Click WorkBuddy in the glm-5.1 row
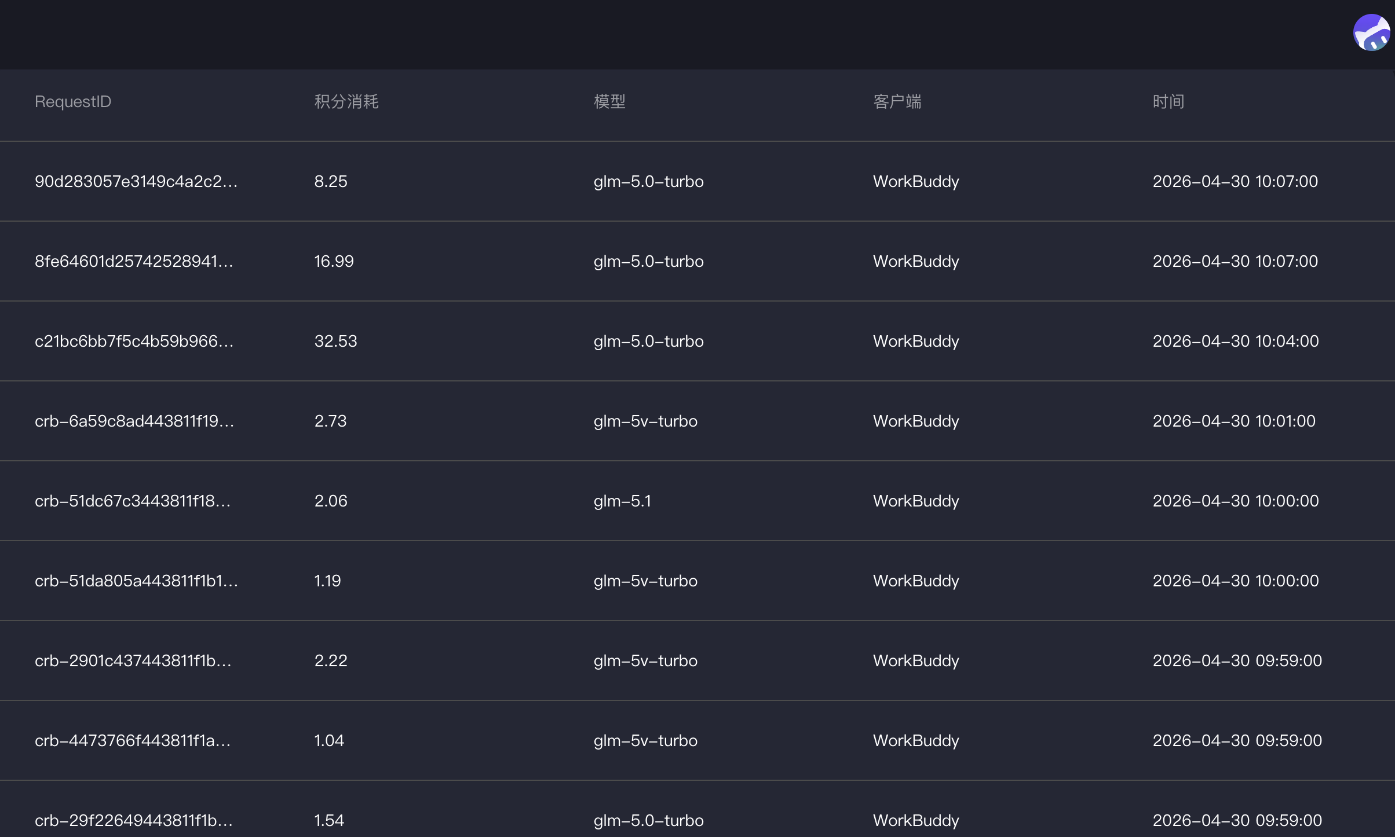1395x837 pixels. pos(916,501)
